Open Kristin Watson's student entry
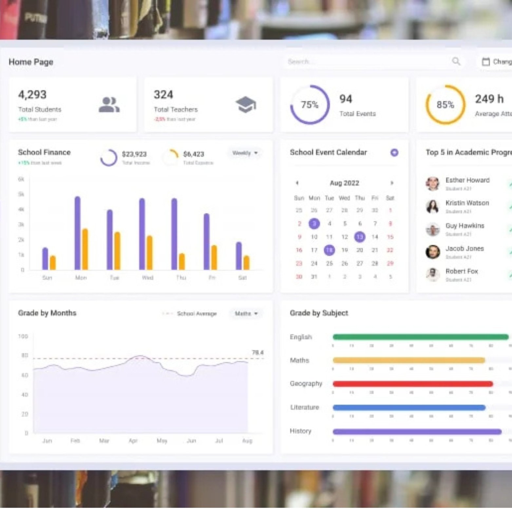 [x=467, y=203]
